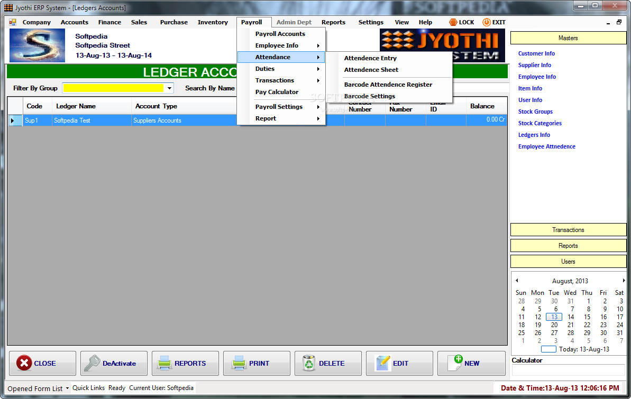Viewport: 631px width, 399px height.
Task: Click the printer icon on REPORTS button
Action: click(164, 363)
